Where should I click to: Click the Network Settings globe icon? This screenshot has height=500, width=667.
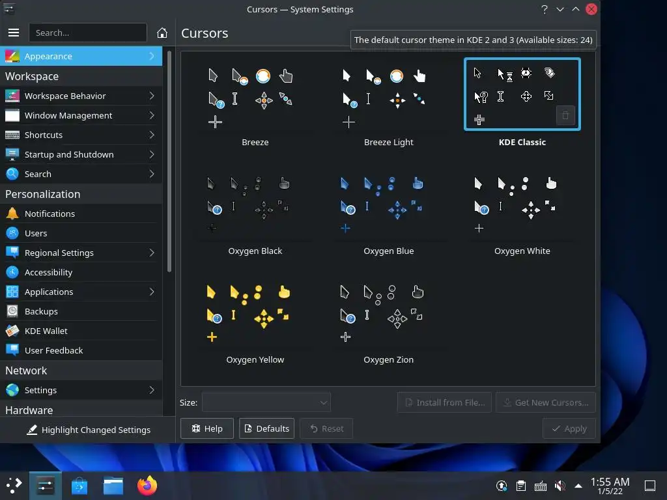12,390
